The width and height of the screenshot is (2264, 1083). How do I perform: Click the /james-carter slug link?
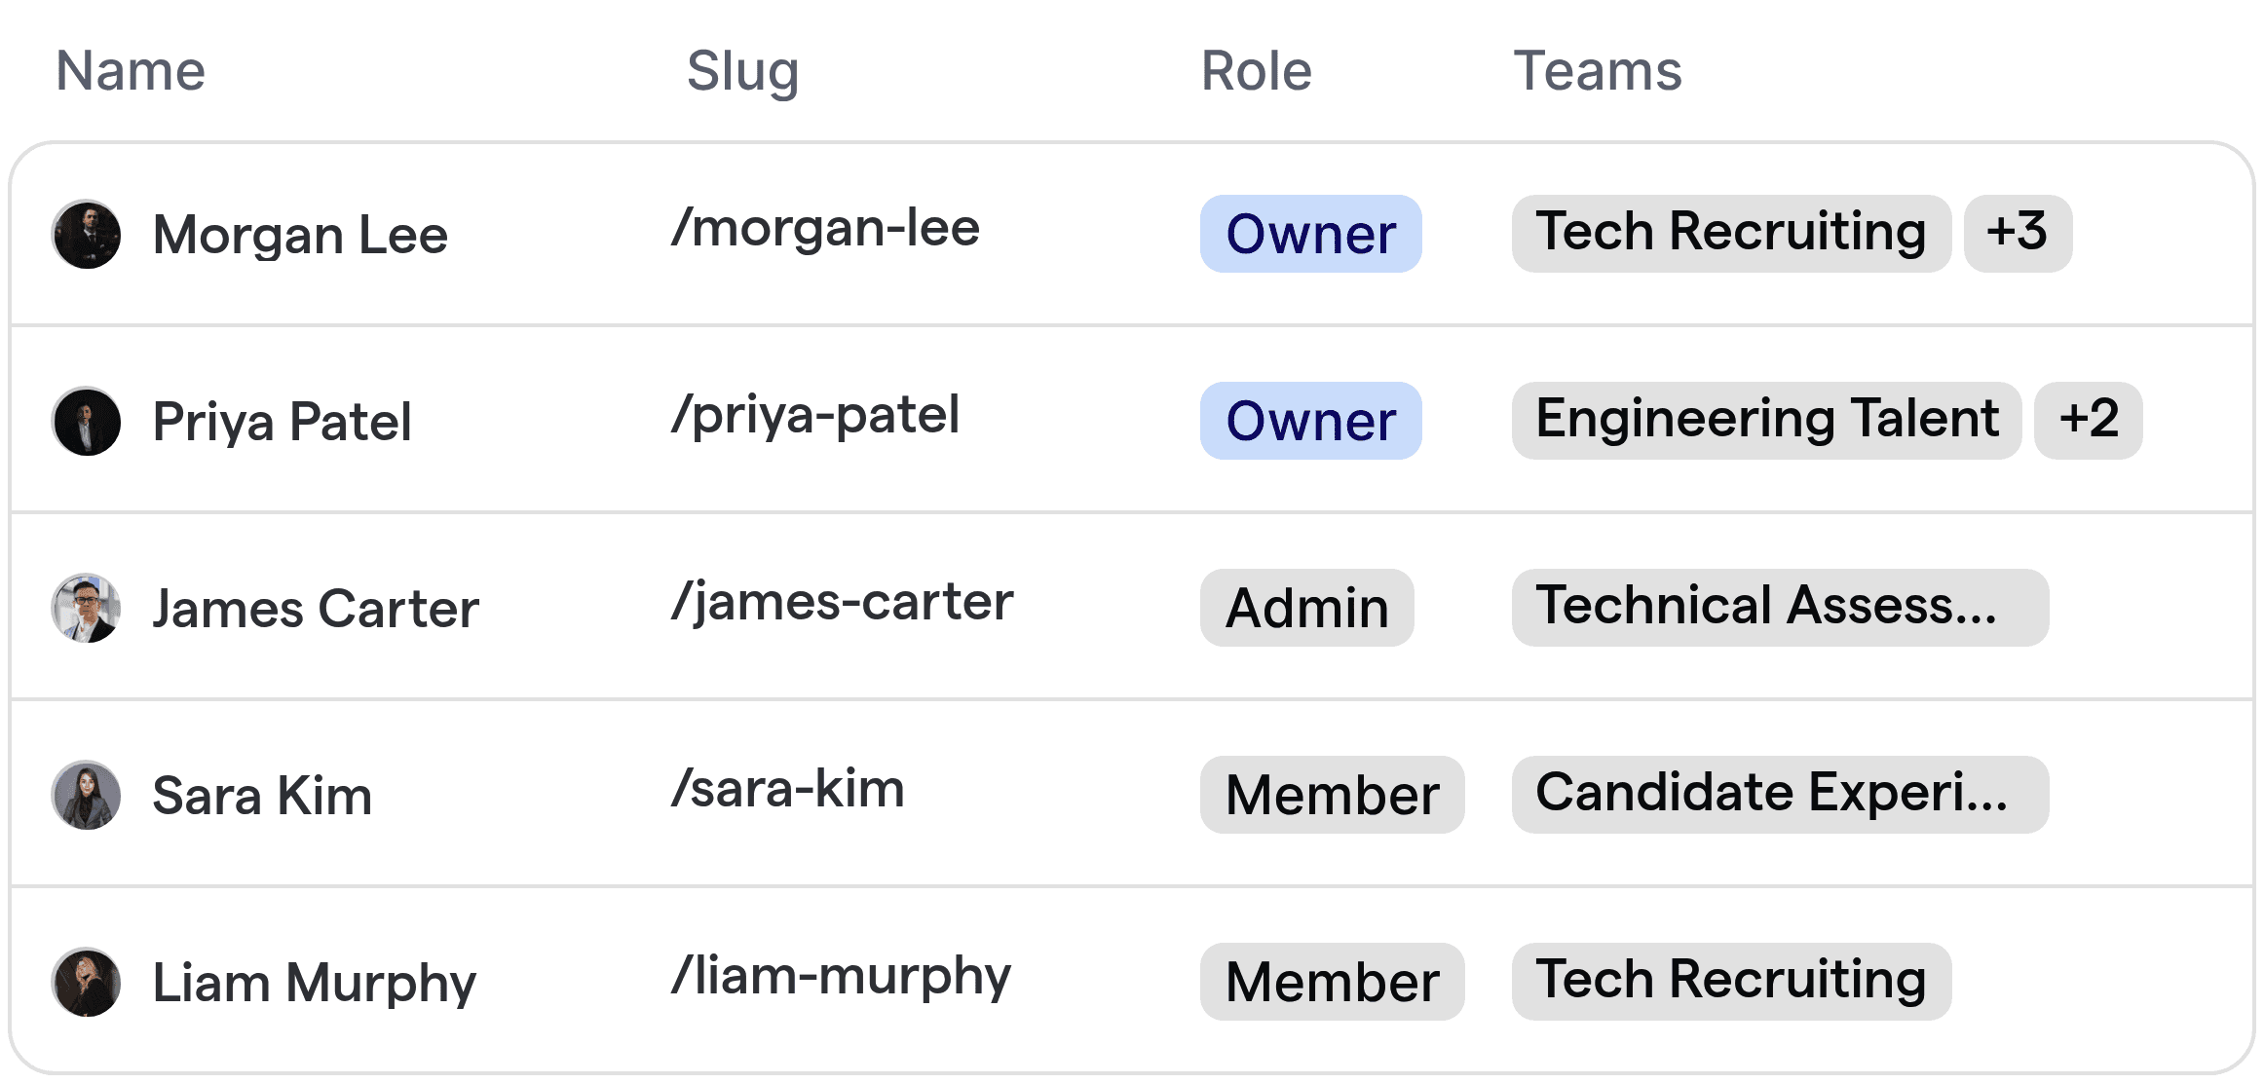coord(842,602)
